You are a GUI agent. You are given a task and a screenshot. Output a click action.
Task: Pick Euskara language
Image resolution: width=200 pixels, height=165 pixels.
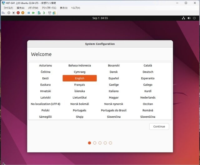(45, 85)
